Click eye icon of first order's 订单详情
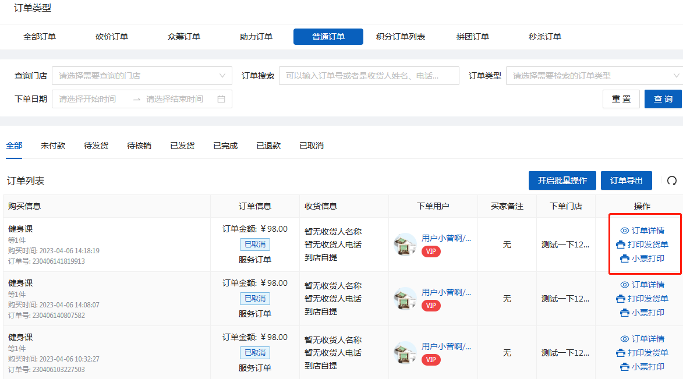683x379 pixels. 625,231
